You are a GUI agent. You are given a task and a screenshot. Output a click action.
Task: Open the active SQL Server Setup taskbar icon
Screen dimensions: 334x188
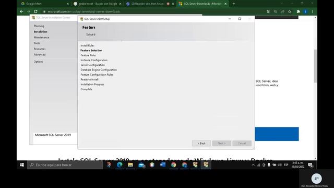tap(206, 165)
